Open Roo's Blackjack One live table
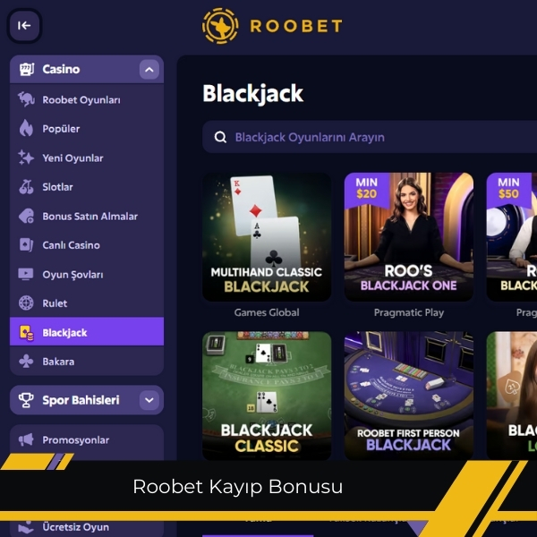Image resolution: width=537 pixels, height=537 pixels. (409, 237)
